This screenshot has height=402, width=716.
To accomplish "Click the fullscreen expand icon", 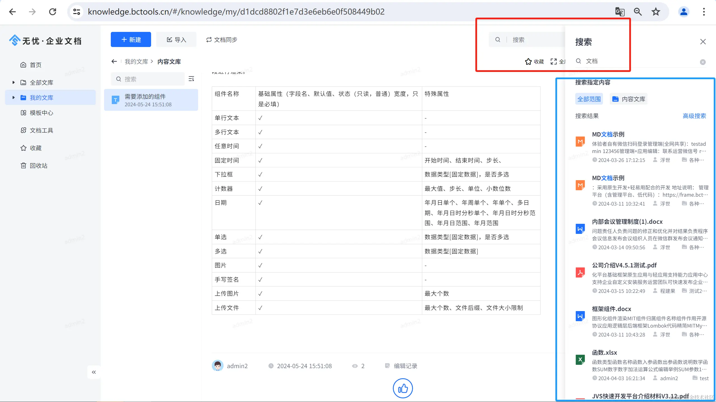I will [x=553, y=62].
